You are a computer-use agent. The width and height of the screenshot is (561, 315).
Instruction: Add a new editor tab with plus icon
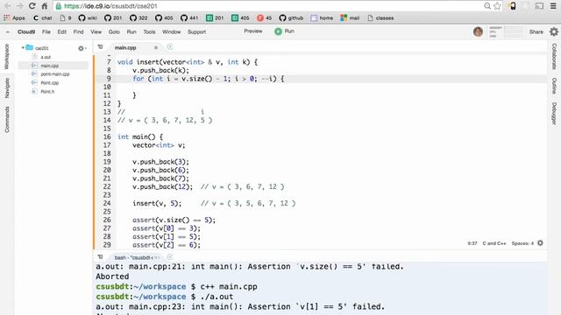pyautogui.click(x=170, y=47)
